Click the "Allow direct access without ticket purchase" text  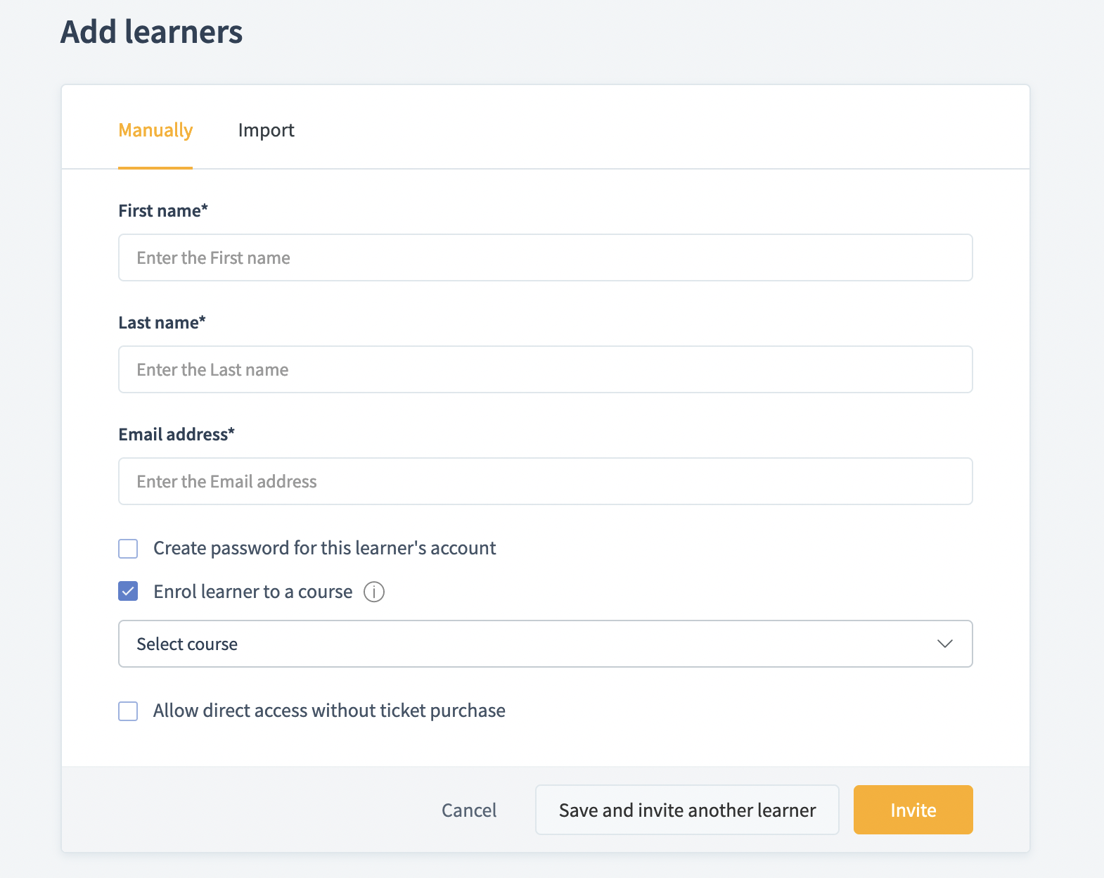pos(329,711)
